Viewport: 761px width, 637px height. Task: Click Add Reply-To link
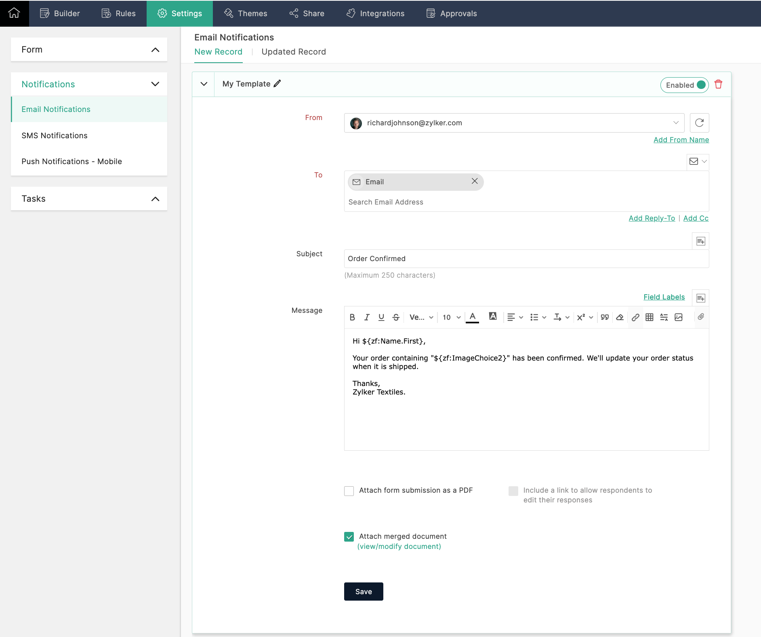click(652, 218)
